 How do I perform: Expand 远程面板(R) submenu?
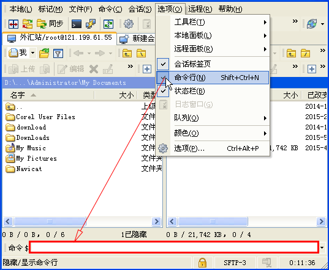coord(213,49)
